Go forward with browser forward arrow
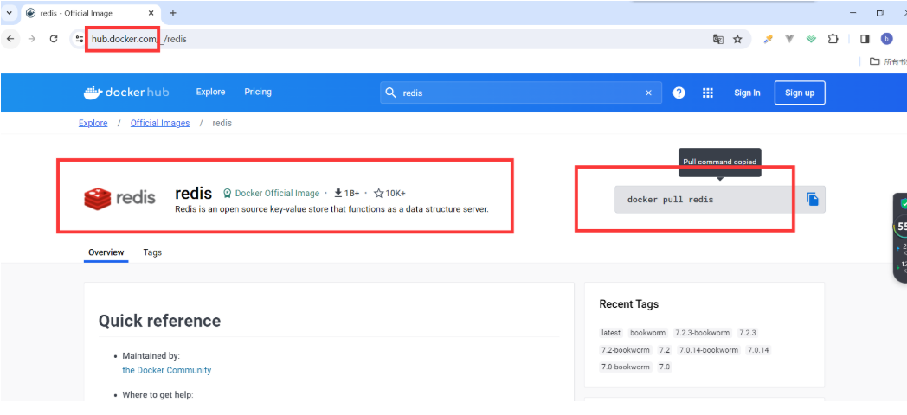The height and width of the screenshot is (415, 907). [32, 39]
